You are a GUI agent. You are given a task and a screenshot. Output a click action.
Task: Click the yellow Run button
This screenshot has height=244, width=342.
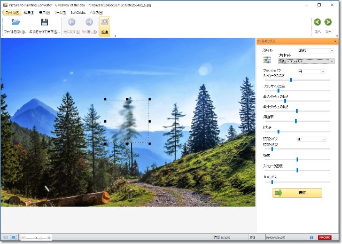297,193
